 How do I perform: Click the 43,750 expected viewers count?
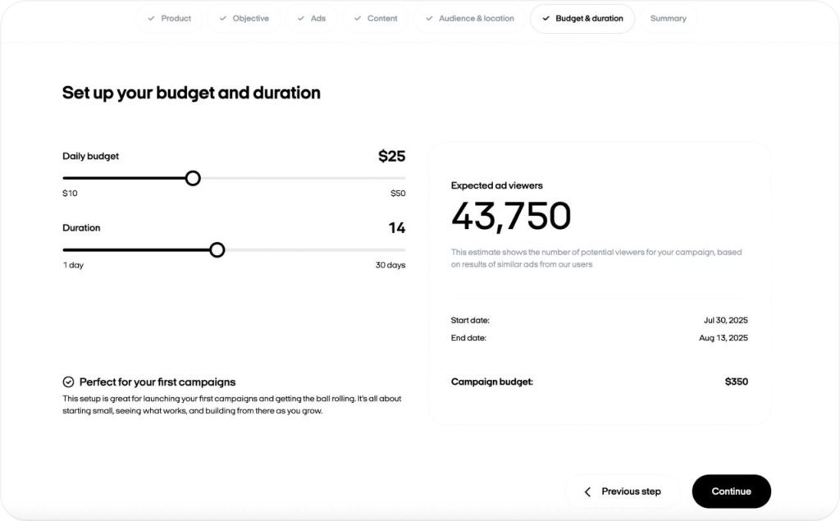[x=510, y=216]
